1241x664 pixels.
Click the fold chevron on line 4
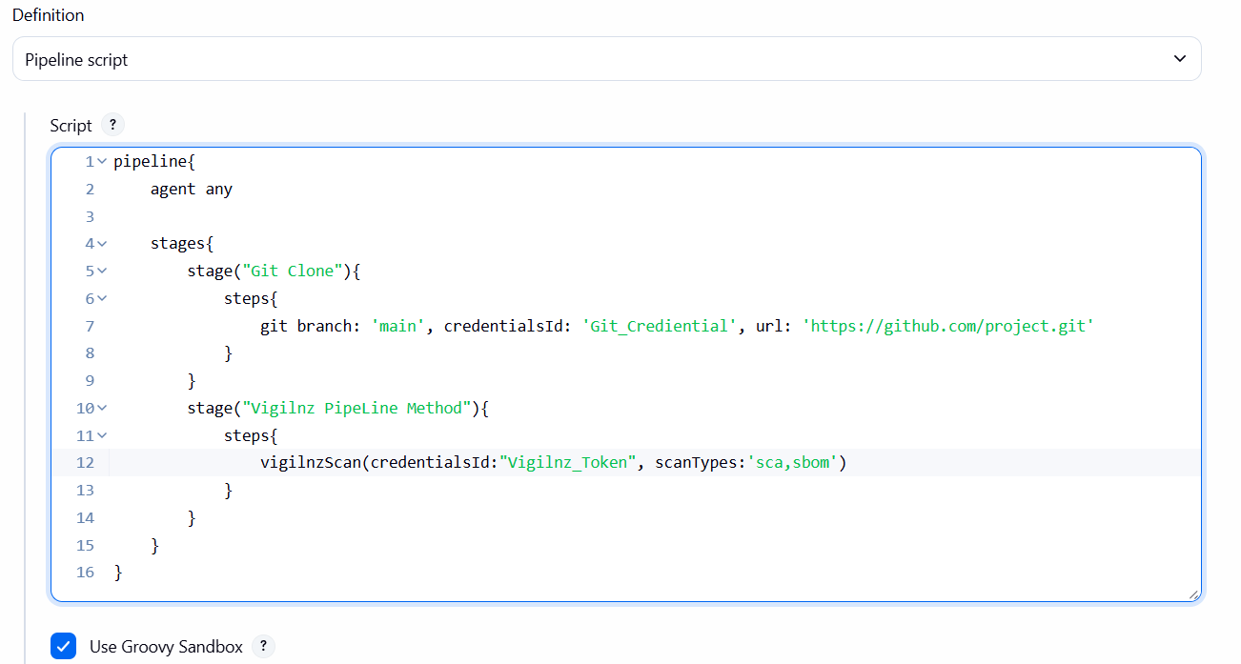pyautogui.click(x=99, y=243)
